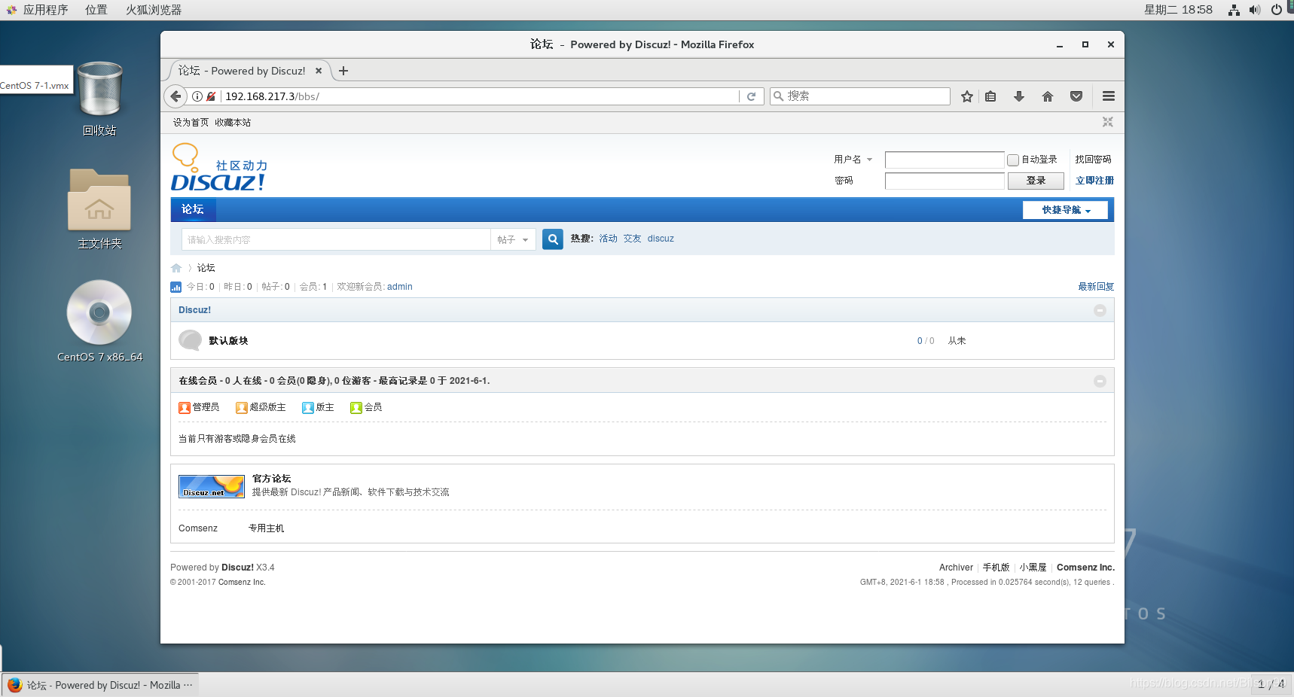Collapse the online members section

(x=1100, y=381)
